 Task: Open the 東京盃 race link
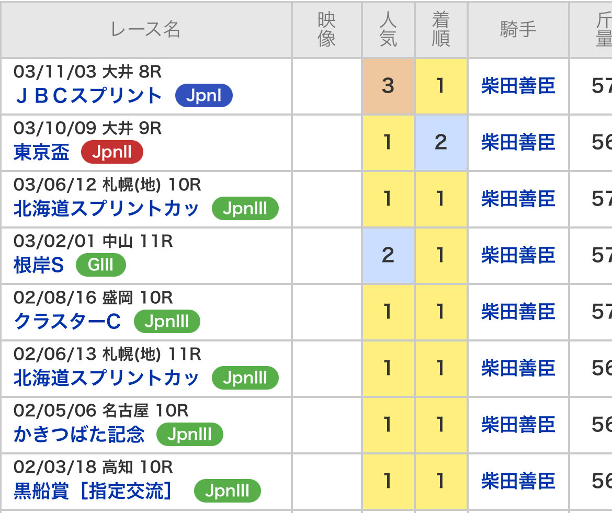[x=41, y=152]
